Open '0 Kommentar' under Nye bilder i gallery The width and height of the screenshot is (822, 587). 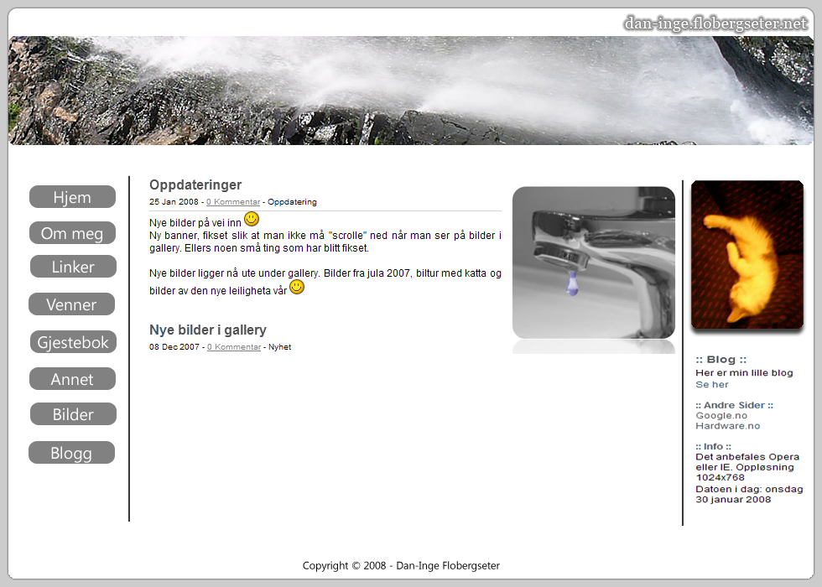[x=234, y=347]
